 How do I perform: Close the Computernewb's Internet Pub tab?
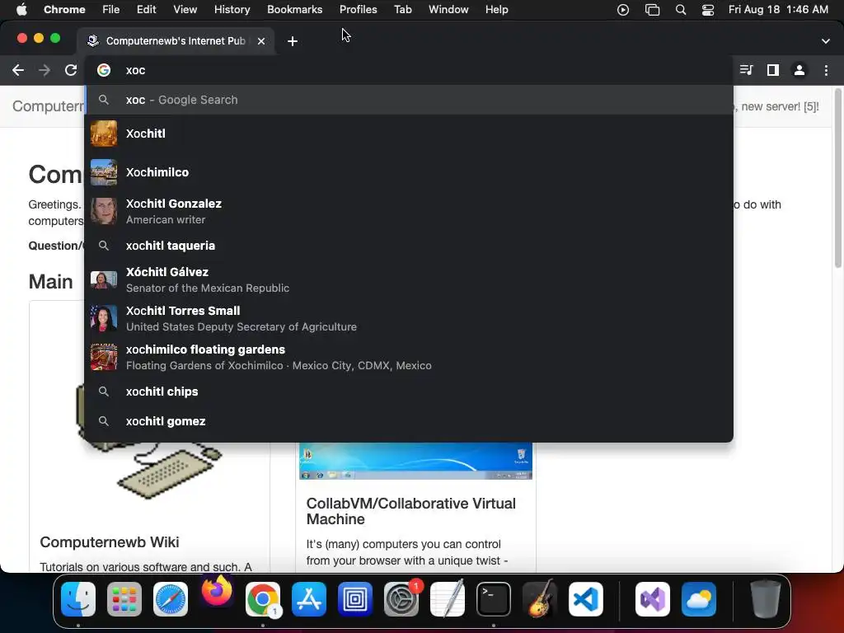(261, 41)
